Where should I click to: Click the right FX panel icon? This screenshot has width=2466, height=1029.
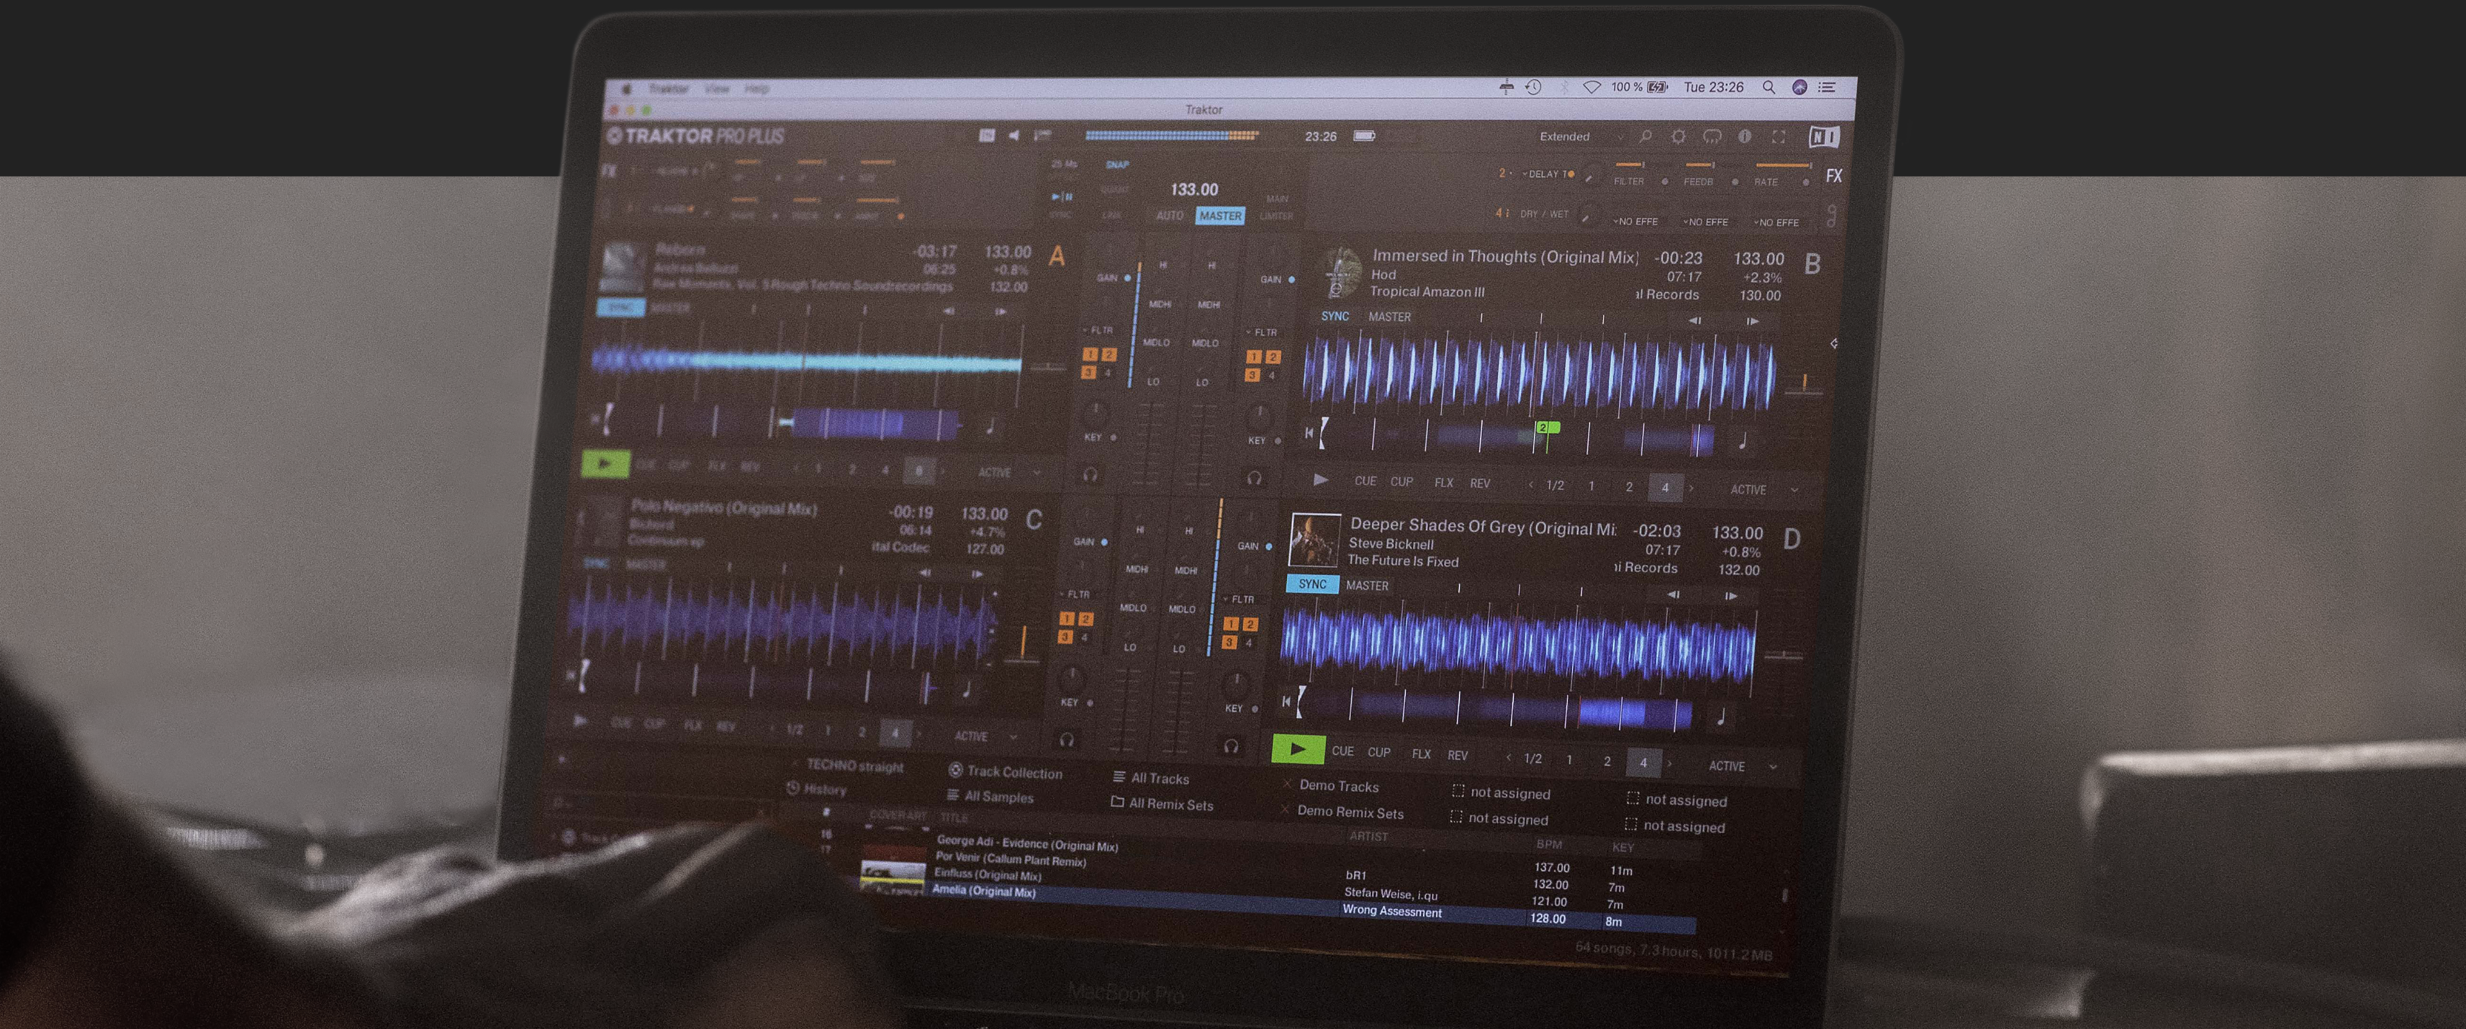click(x=1833, y=176)
